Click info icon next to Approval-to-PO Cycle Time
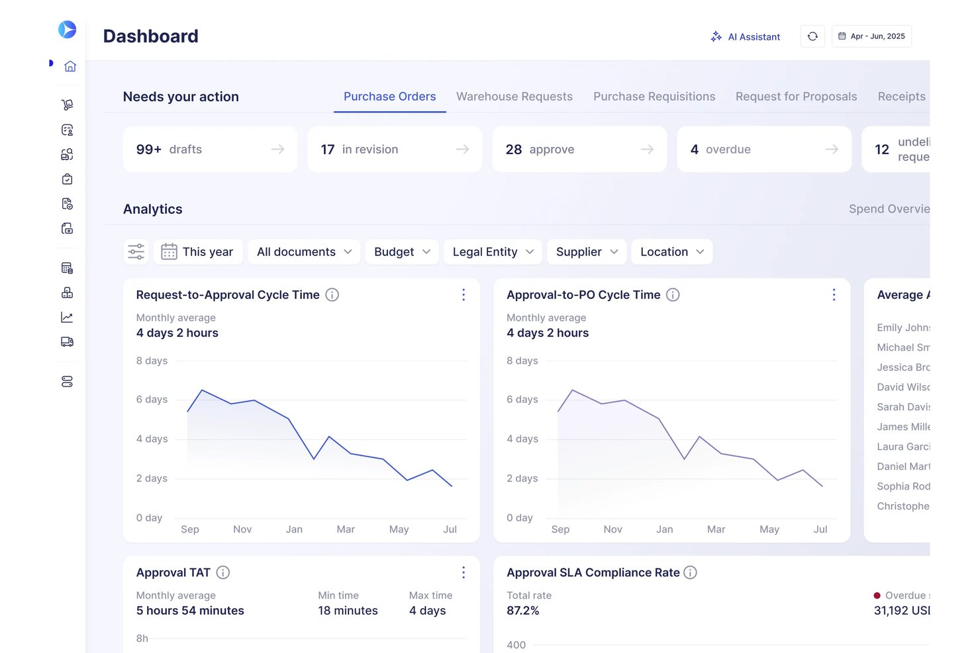Viewport: 980px width, 653px height. tap(673, 295)
